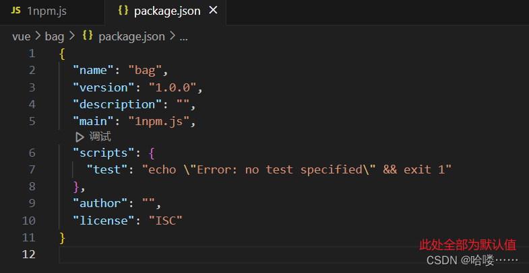Click the JS file icon on 1npm.js tab
529x273 pixels.
click(16, 11)
